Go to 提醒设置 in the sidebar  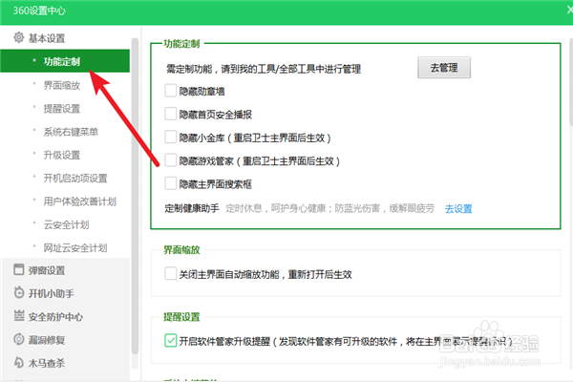(x=62, y=109)
